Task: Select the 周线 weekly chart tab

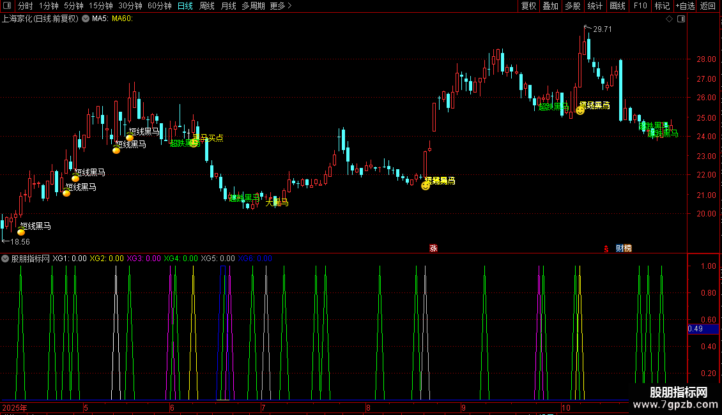Action: click(207, 6)
